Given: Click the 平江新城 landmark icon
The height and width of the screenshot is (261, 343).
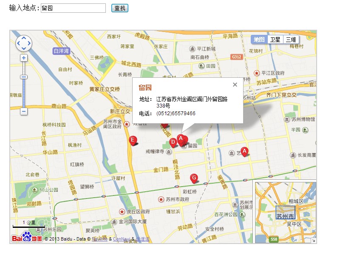Looking at the screenshot, I should tap(192, 48).
